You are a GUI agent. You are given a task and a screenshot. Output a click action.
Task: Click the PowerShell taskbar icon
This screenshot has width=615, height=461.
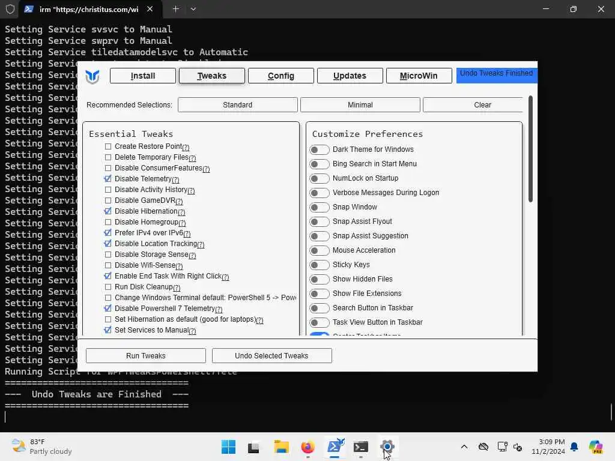[335, 447]
